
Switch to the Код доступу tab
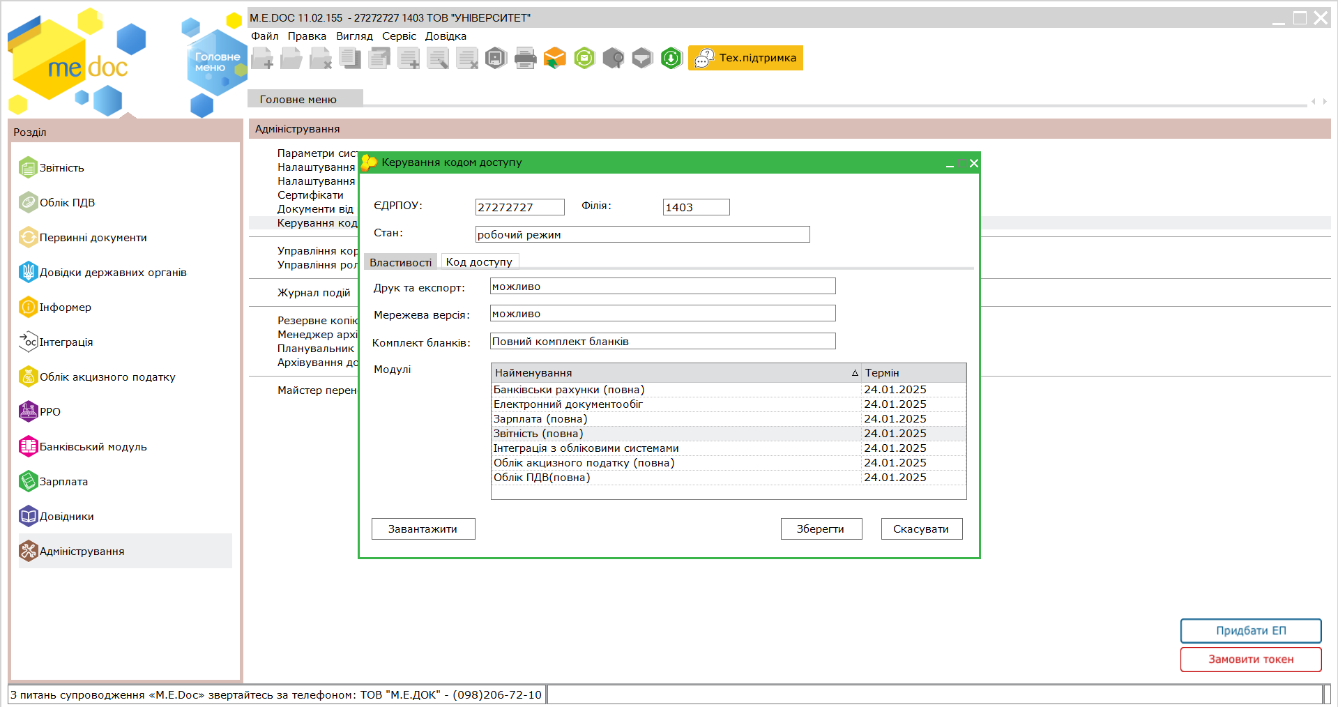click(479, 262)
